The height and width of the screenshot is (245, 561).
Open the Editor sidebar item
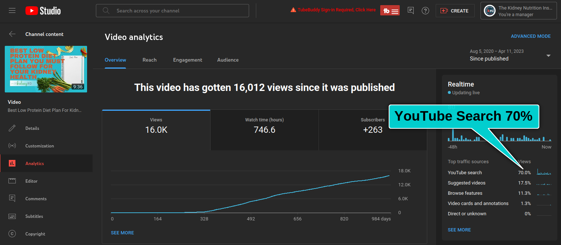click(31, 181)
